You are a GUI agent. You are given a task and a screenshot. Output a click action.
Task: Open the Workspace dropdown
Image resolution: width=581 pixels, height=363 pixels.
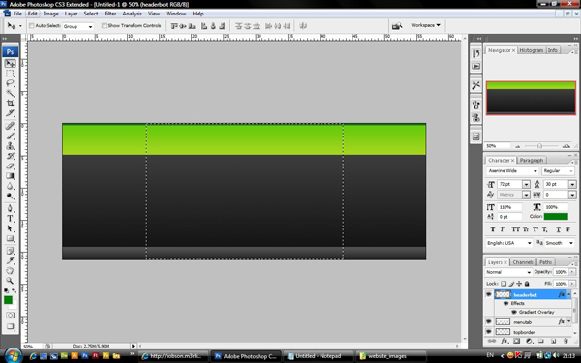(x=425, y=25)
